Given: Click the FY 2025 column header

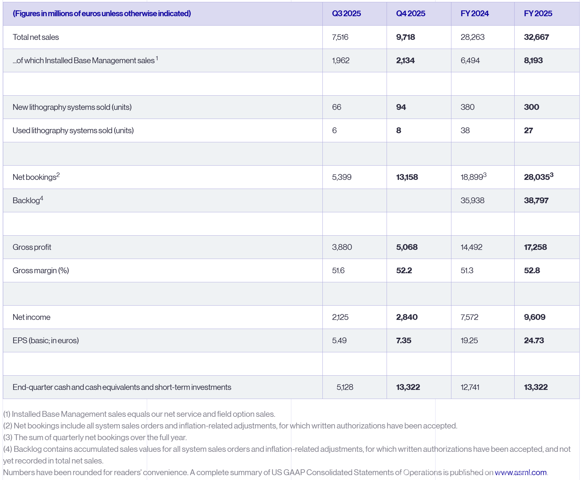Looking at the screenshot, I should [x=538, y=14].
